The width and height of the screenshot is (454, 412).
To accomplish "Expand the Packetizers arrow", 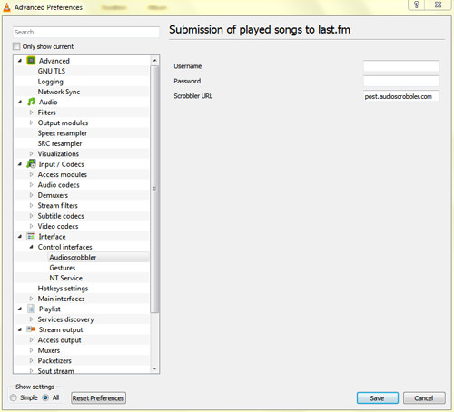I will pos(31,360).
